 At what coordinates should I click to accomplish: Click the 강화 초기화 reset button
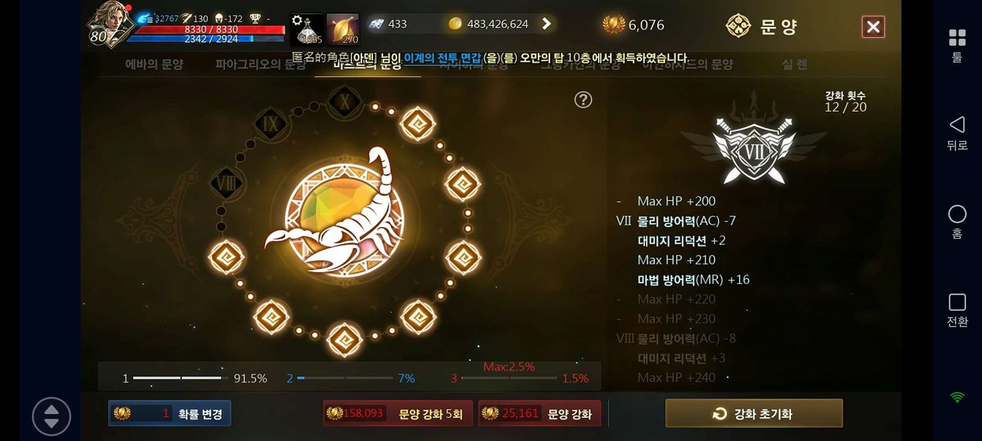tap(754, 413)
